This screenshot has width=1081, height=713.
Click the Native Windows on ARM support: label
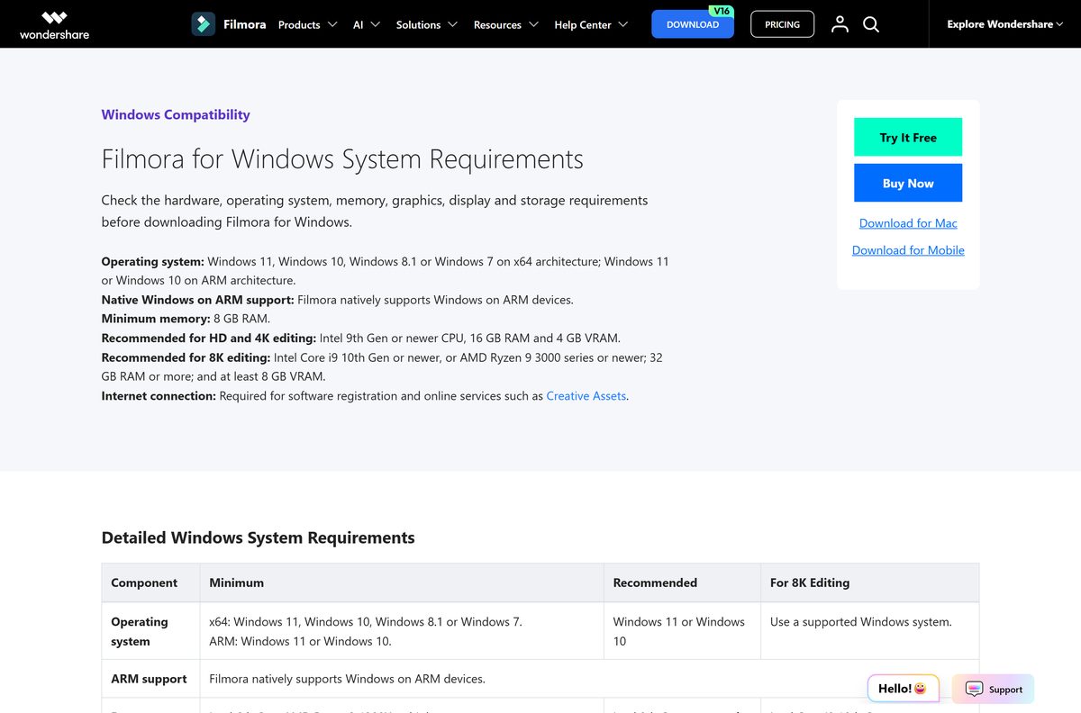point(197,300)
